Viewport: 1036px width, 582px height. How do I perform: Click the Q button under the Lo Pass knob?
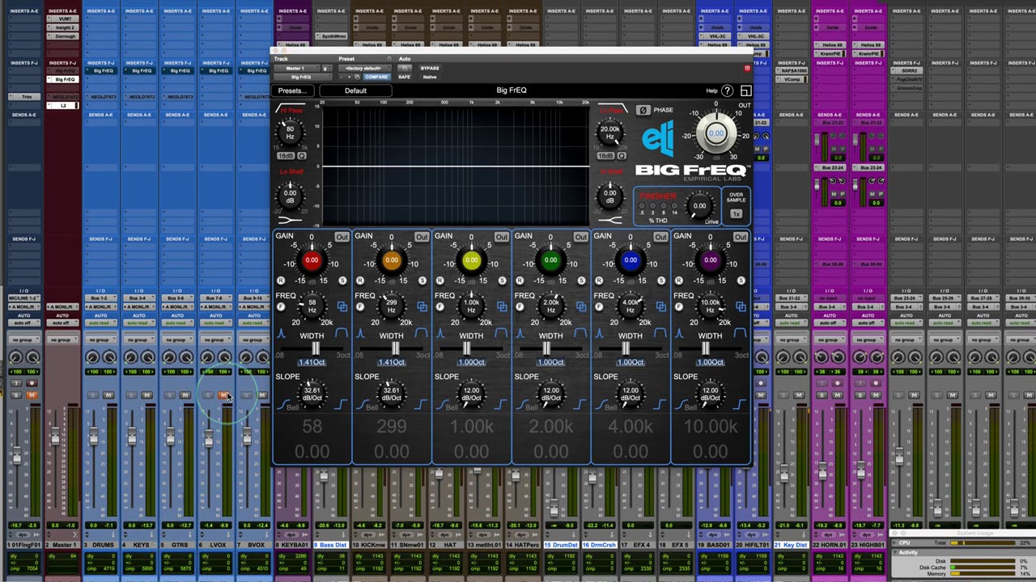click(622, 156)
